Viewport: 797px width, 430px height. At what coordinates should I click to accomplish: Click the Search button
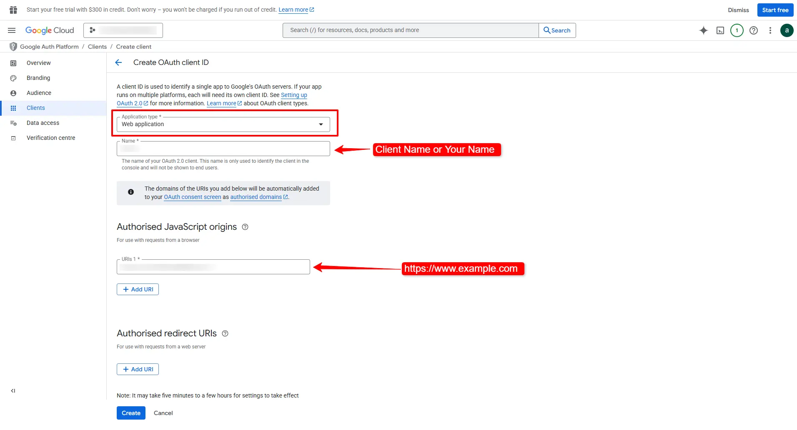point(557,30)
